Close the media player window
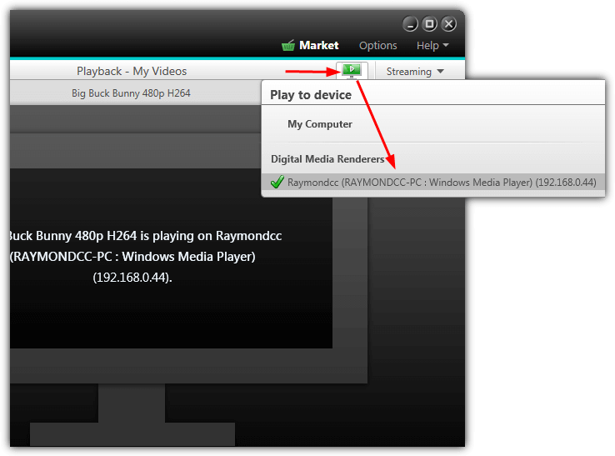 tap(448, 24)
